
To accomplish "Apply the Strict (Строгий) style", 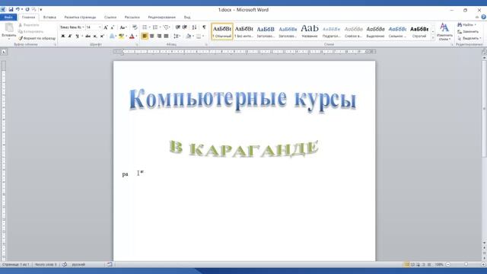I will [419, 31].
